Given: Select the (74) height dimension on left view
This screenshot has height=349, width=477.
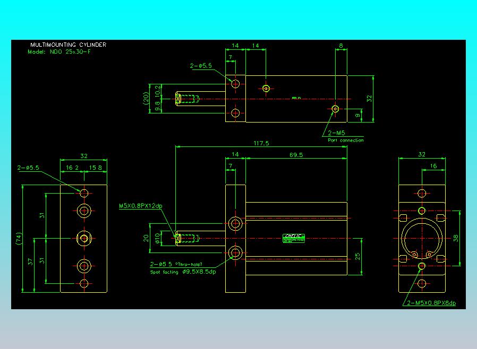Looking at the screenshot, I should pos(19,238).
